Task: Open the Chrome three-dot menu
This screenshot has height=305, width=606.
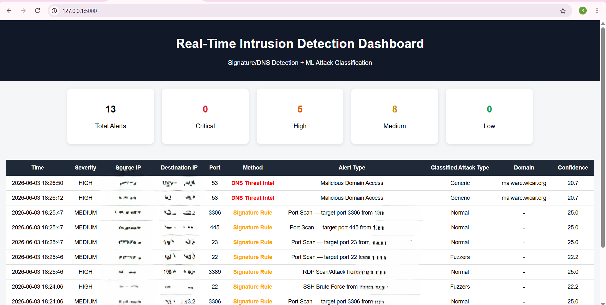Action: [597, 11]
